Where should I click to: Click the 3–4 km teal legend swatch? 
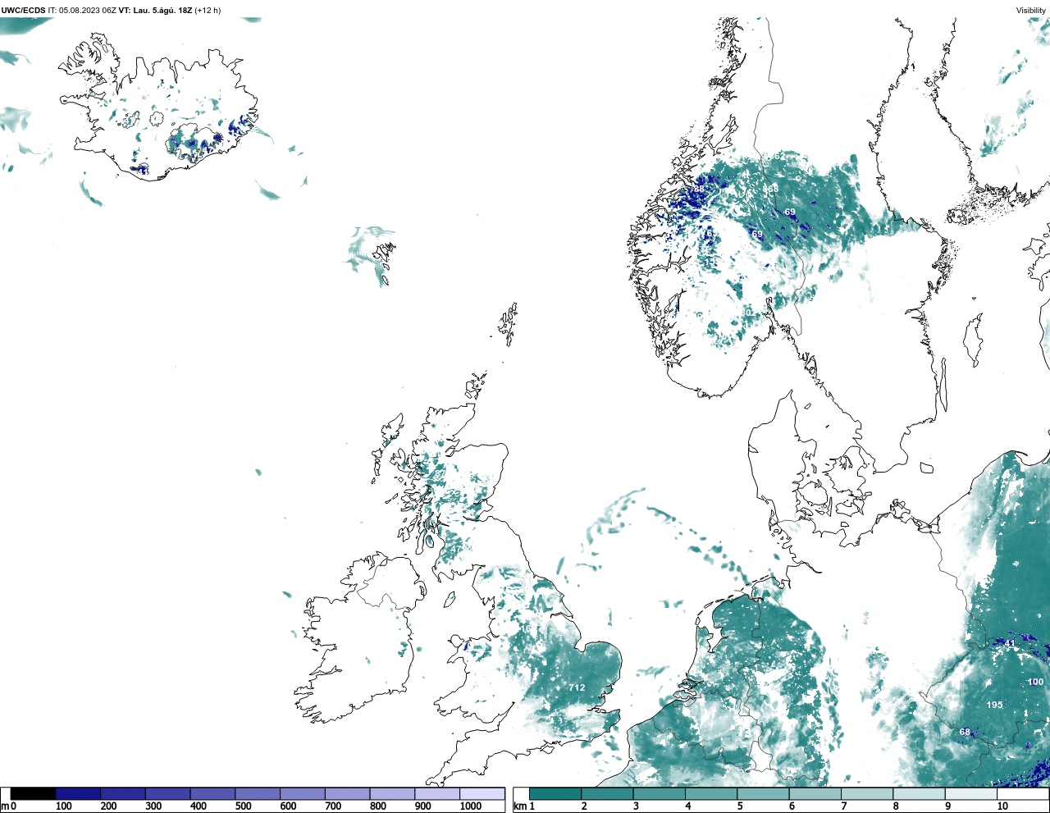(660, 793)
